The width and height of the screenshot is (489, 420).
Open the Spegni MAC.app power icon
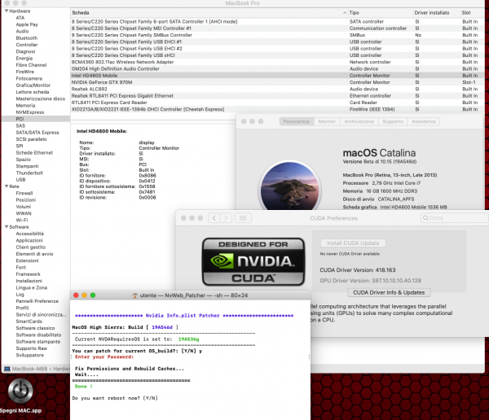click(20, 391)
